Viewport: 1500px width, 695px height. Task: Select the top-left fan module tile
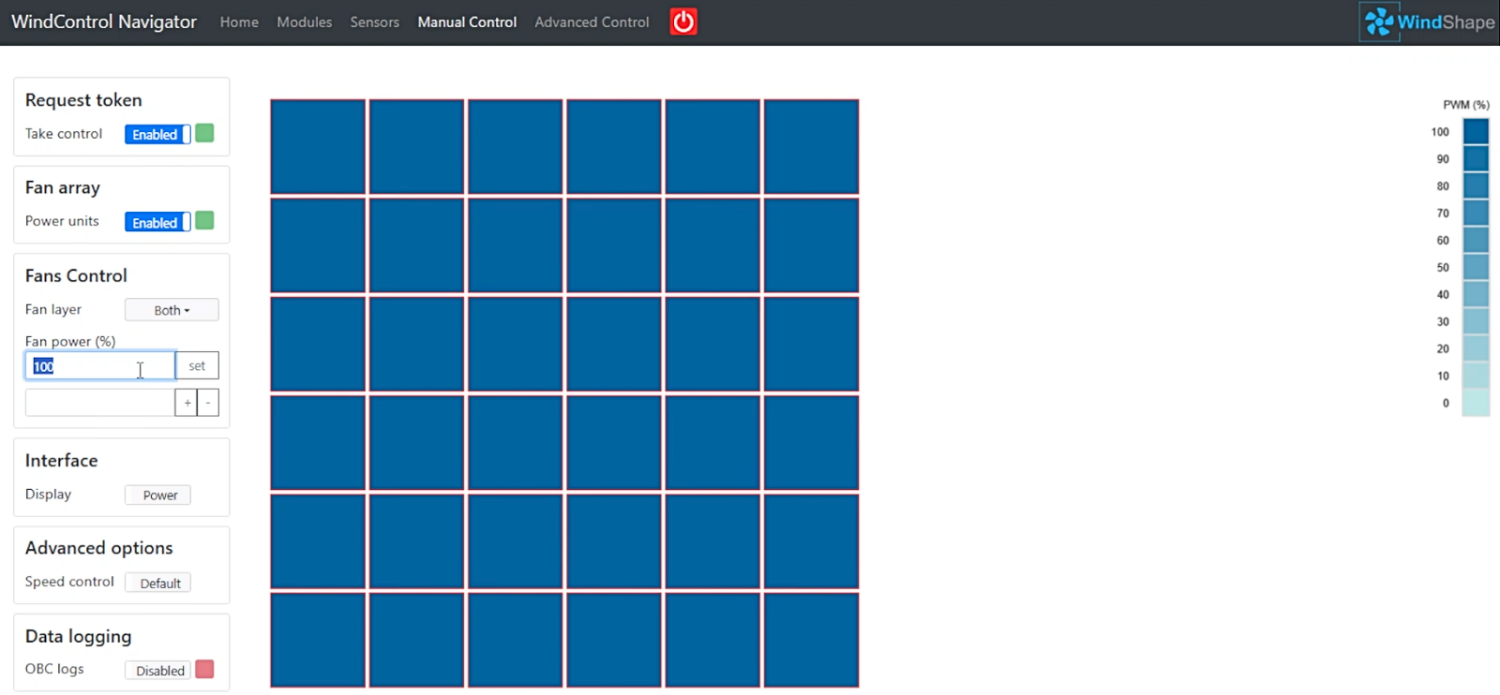click(318, 147)
